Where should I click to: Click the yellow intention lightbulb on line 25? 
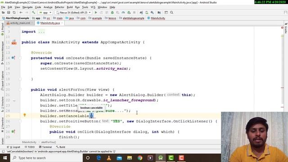(x=25, y=115)
